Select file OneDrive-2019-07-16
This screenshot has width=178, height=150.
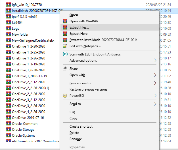28,118
